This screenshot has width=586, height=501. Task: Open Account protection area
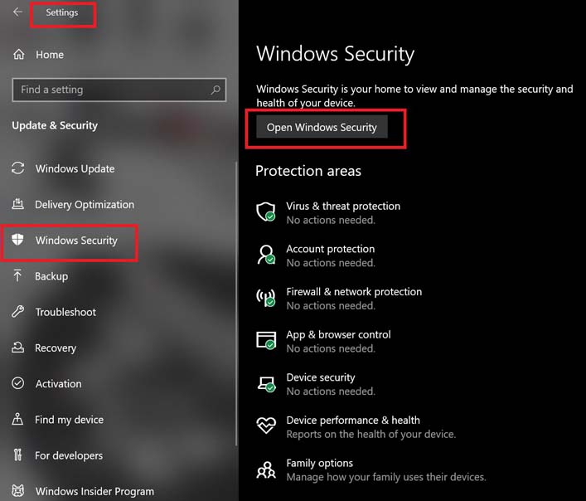pos(330,249)
